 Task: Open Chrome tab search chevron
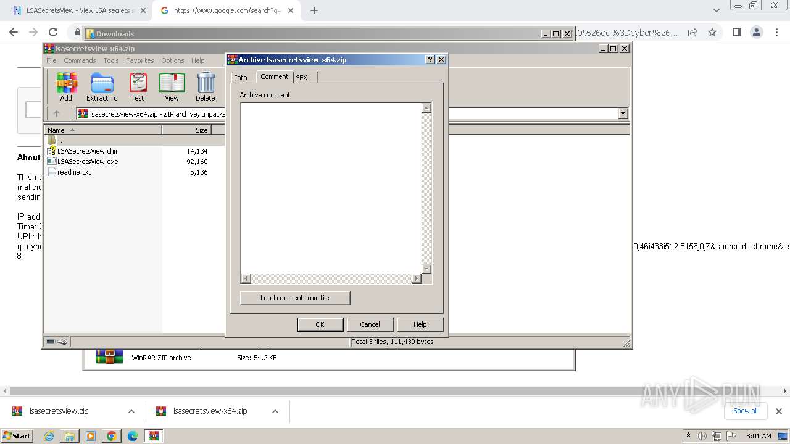pos(716,10)
